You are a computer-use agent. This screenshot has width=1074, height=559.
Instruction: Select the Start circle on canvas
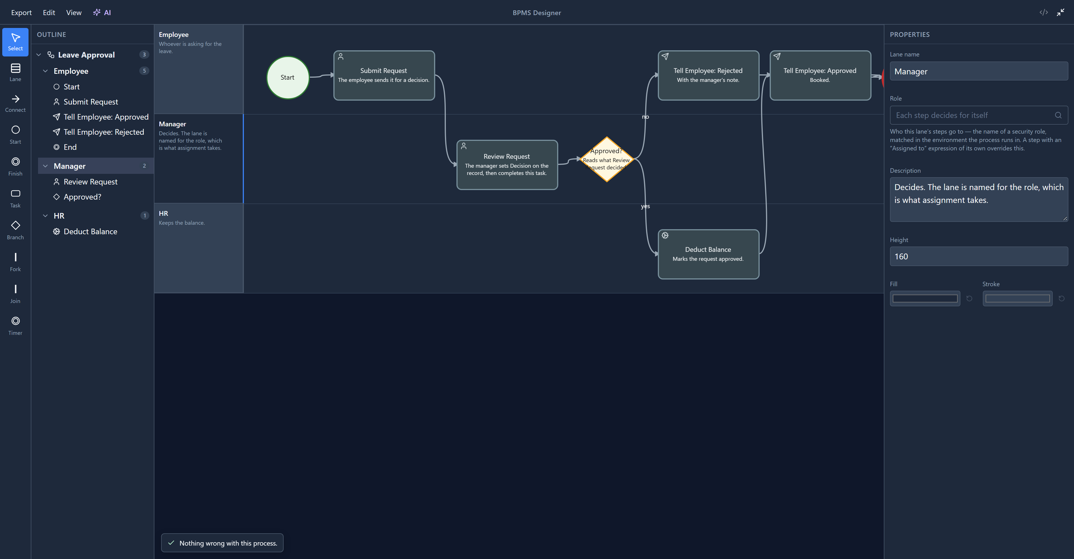pos(288,77)
